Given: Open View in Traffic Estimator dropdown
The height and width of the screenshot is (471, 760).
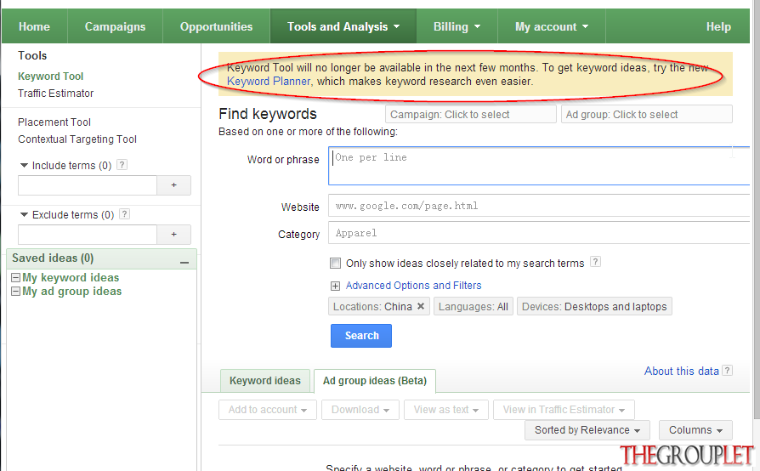Looking at the screenshot, I should 564,410.
